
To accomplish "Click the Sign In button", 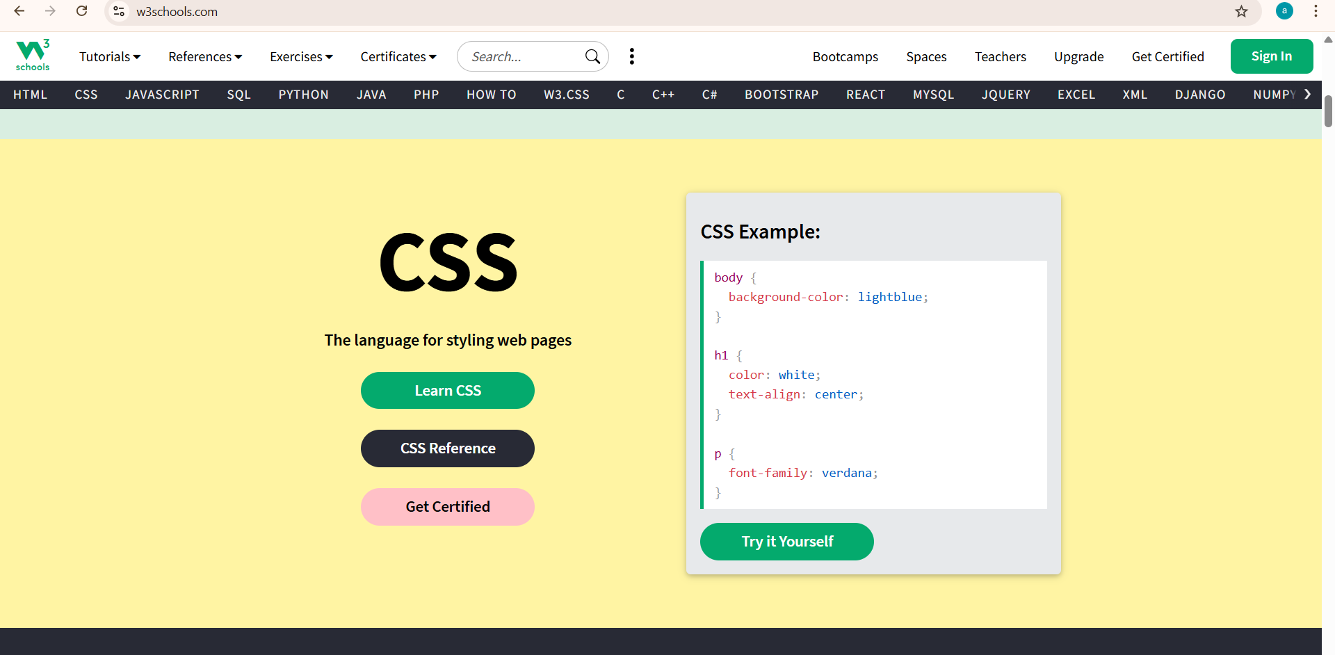I will pyautogui.click(x=1272, y=56).
